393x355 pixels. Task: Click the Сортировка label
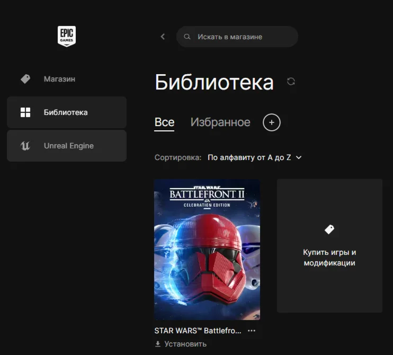click(x=178, y=157)
